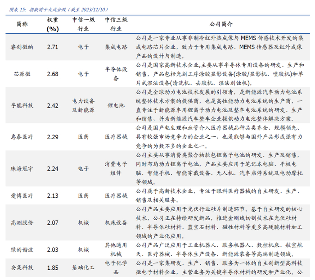The image size is (315, 280).
Task: Select the 权重(%) column header
Action: coord(53,24)
